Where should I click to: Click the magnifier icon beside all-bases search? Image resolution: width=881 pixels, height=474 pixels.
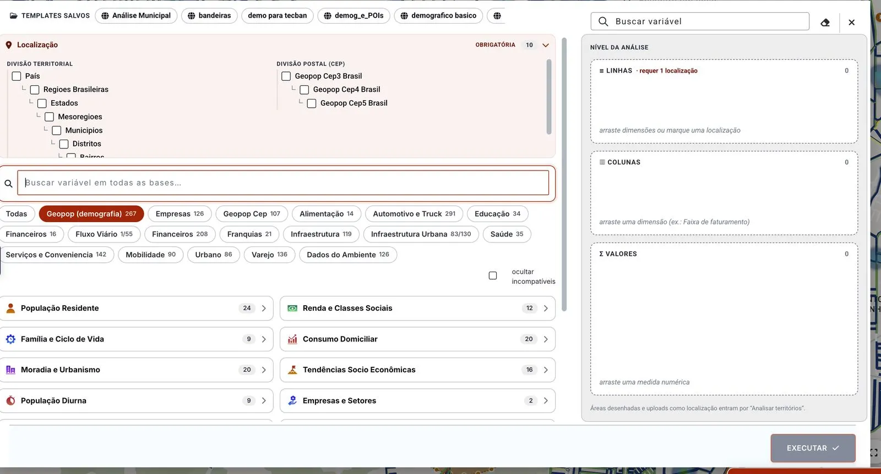(x=8, y=184)
